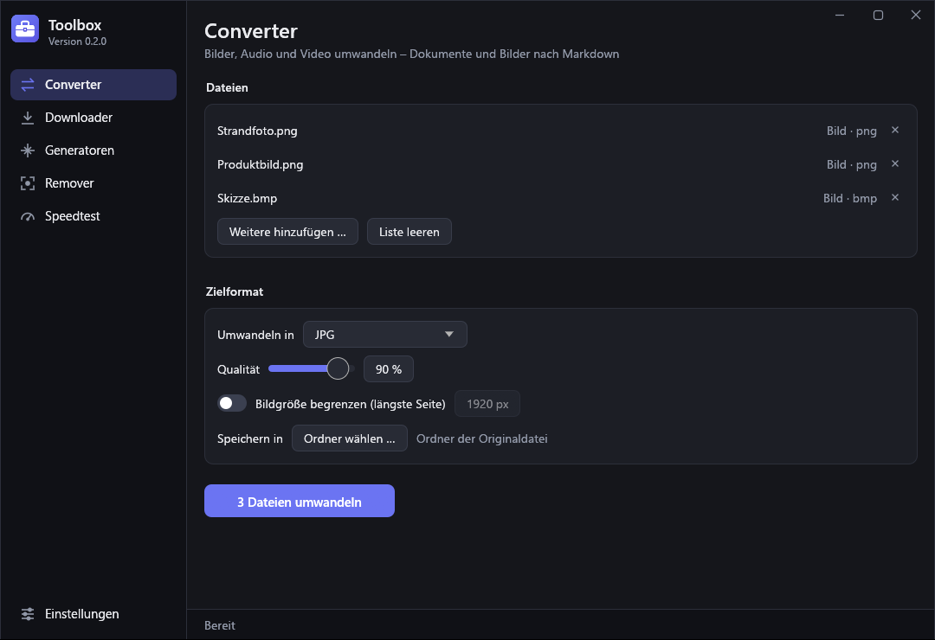The width and height of the screenshot is (935, 640).
Task: Select the Produktbild.png file name
Action: [260, 165]
